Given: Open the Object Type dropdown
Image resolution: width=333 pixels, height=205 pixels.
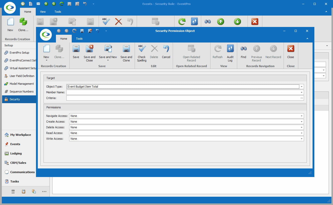Looking at the screenshot, I should pyautogui.click(x=302, y=87).
